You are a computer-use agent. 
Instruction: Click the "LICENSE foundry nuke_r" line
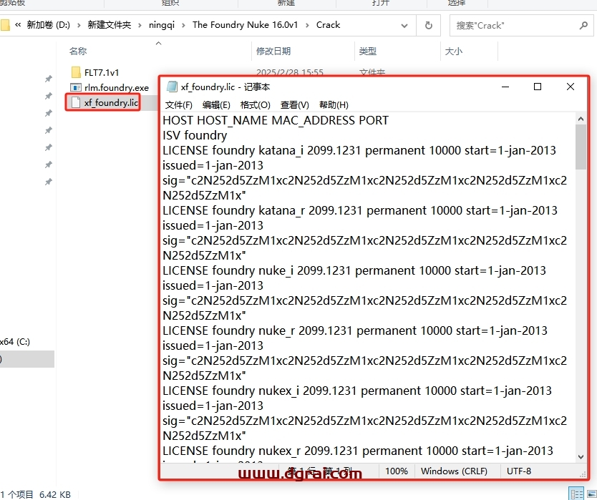(x=355, y=330)
